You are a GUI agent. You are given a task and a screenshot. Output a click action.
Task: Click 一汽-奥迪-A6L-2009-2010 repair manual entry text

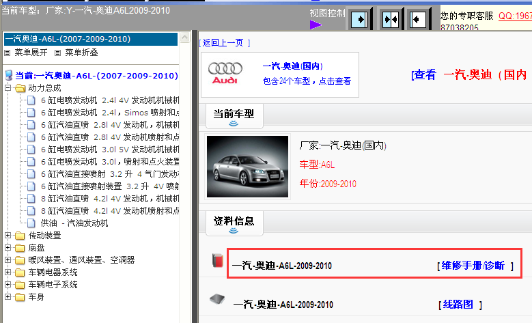click(282, 266)
